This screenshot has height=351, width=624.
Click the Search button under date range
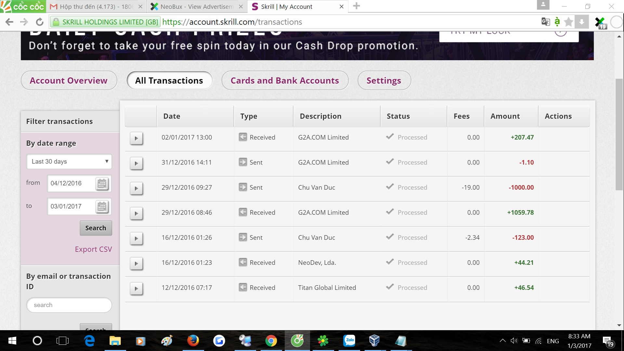tap(96, 228)
